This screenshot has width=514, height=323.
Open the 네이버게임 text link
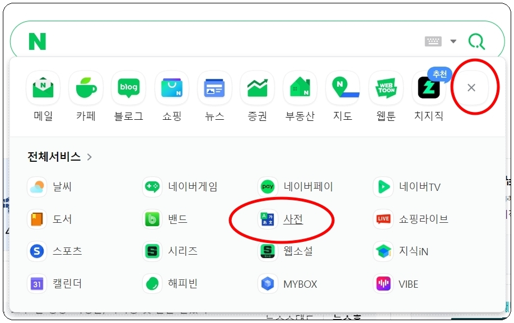pyautogui.click(x=193, y=187)
